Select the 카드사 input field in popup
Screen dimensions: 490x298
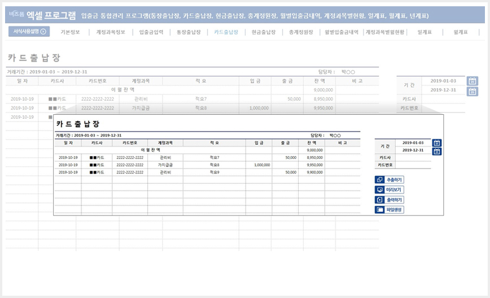[x=413, y=157]
